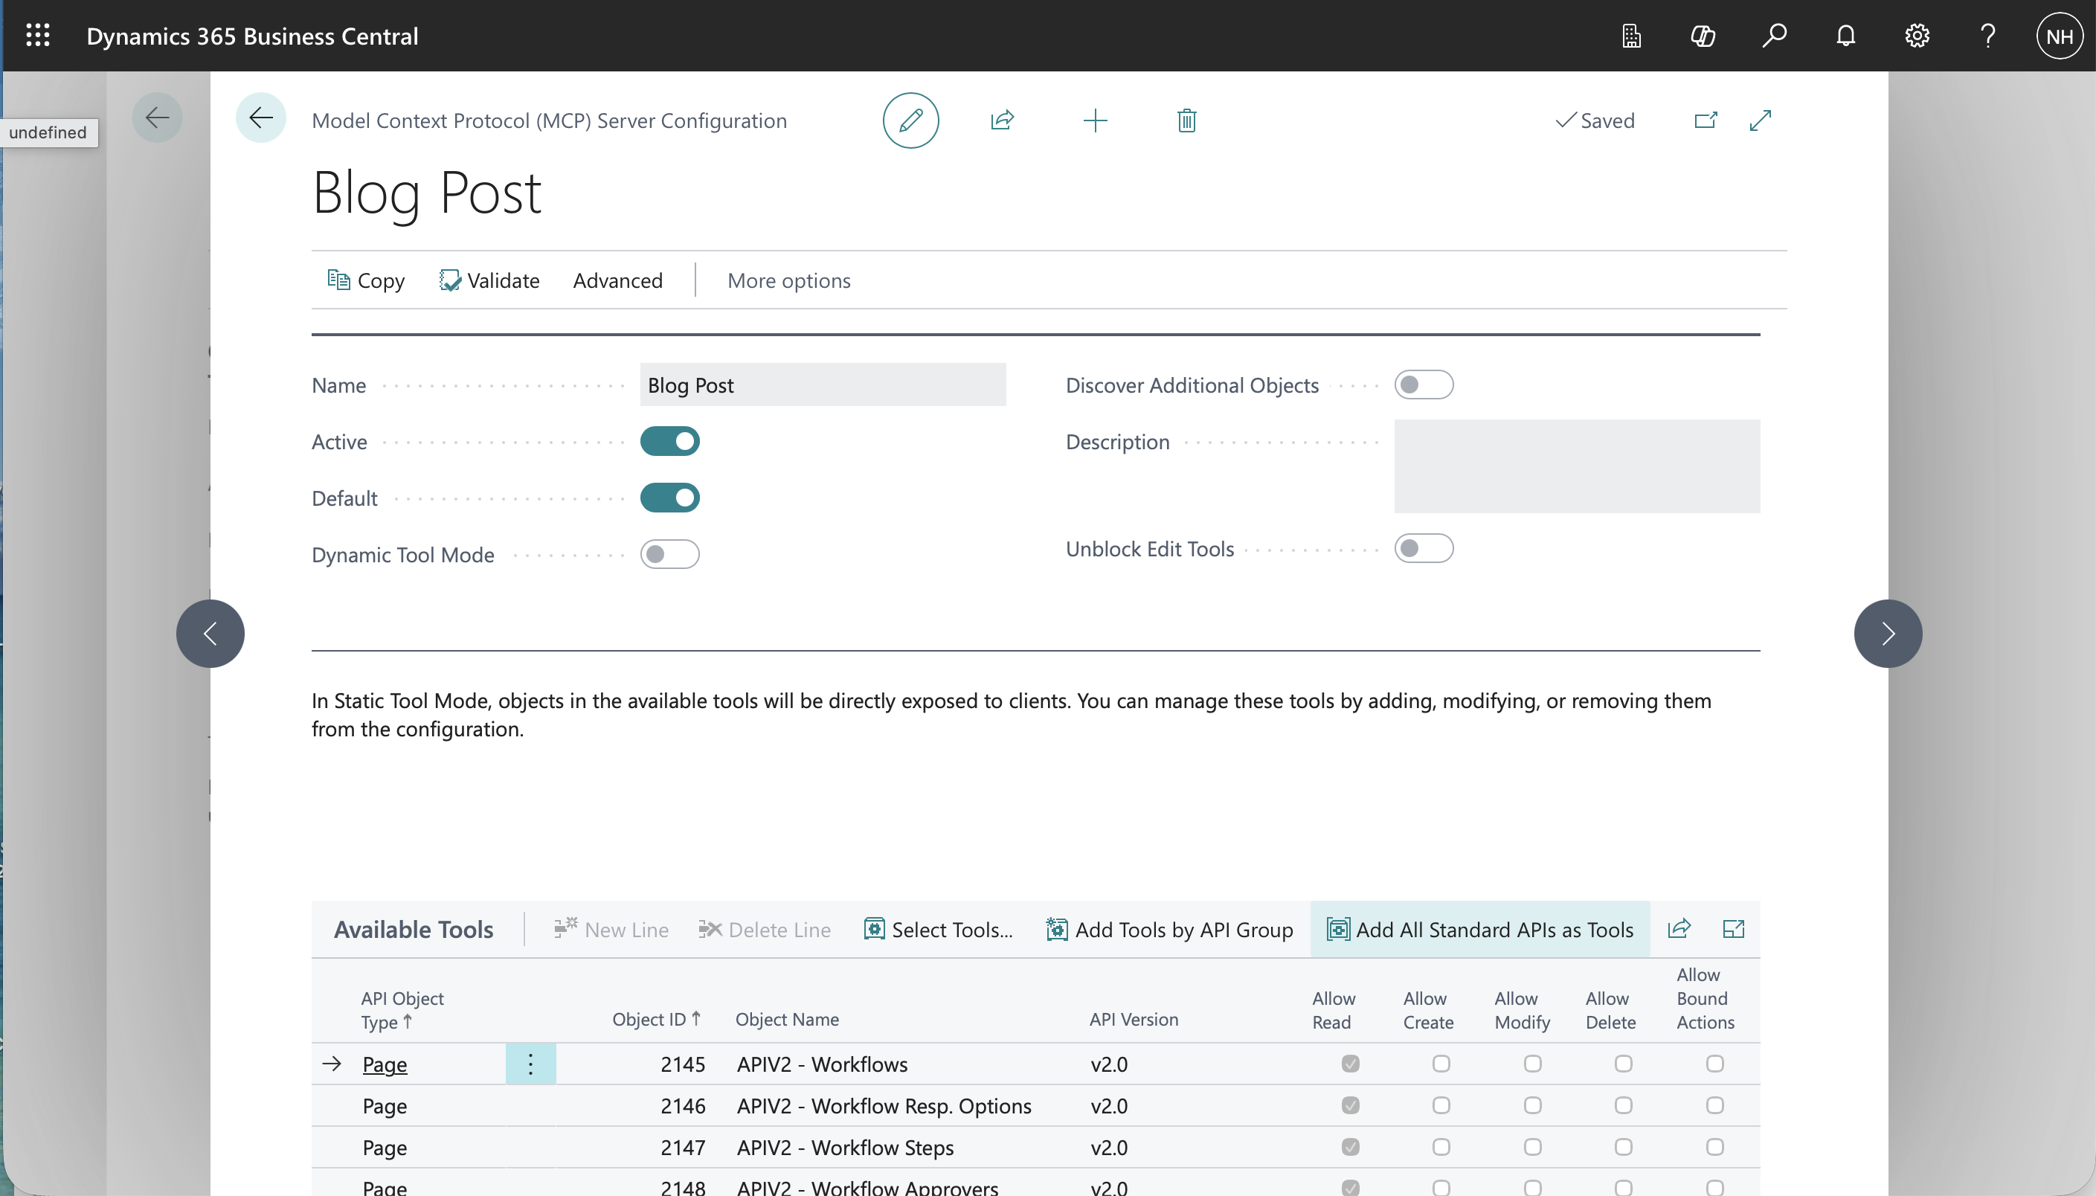Image resolution: width=2096 pixels, height=1196 pixels.
Task: Click Dynamics 365 Business Central title
Action: [252, 36]
